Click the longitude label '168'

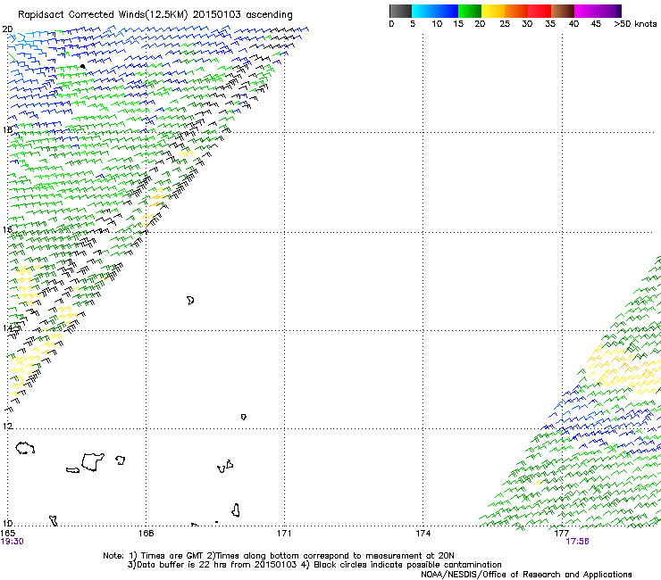coord(146,534)
